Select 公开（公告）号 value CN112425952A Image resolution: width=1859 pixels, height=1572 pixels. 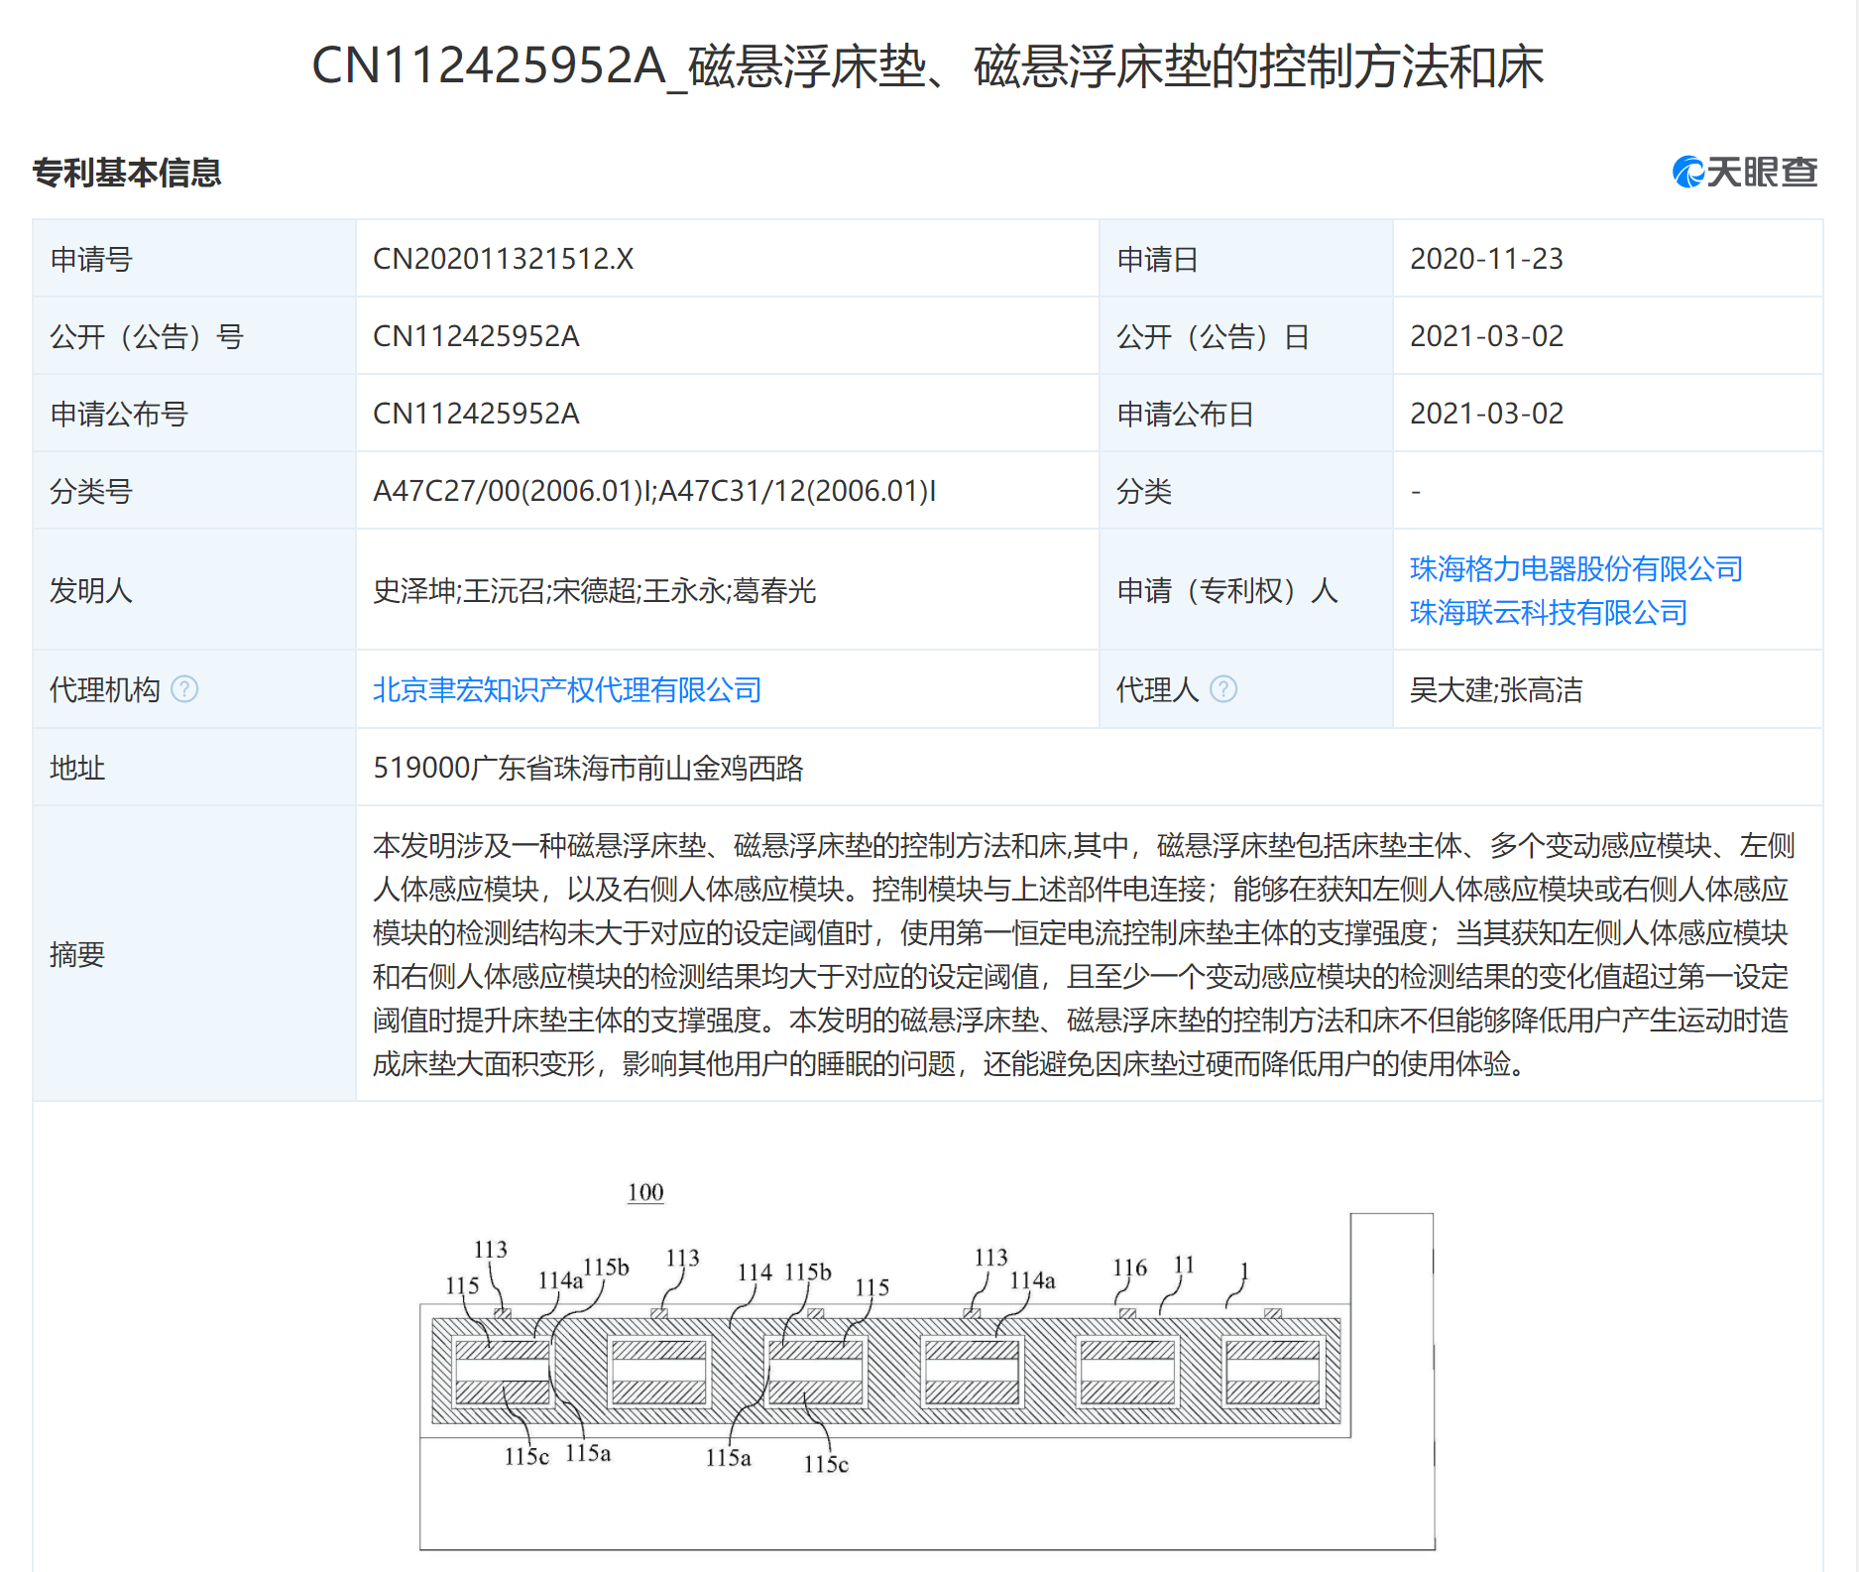(476, 336)
